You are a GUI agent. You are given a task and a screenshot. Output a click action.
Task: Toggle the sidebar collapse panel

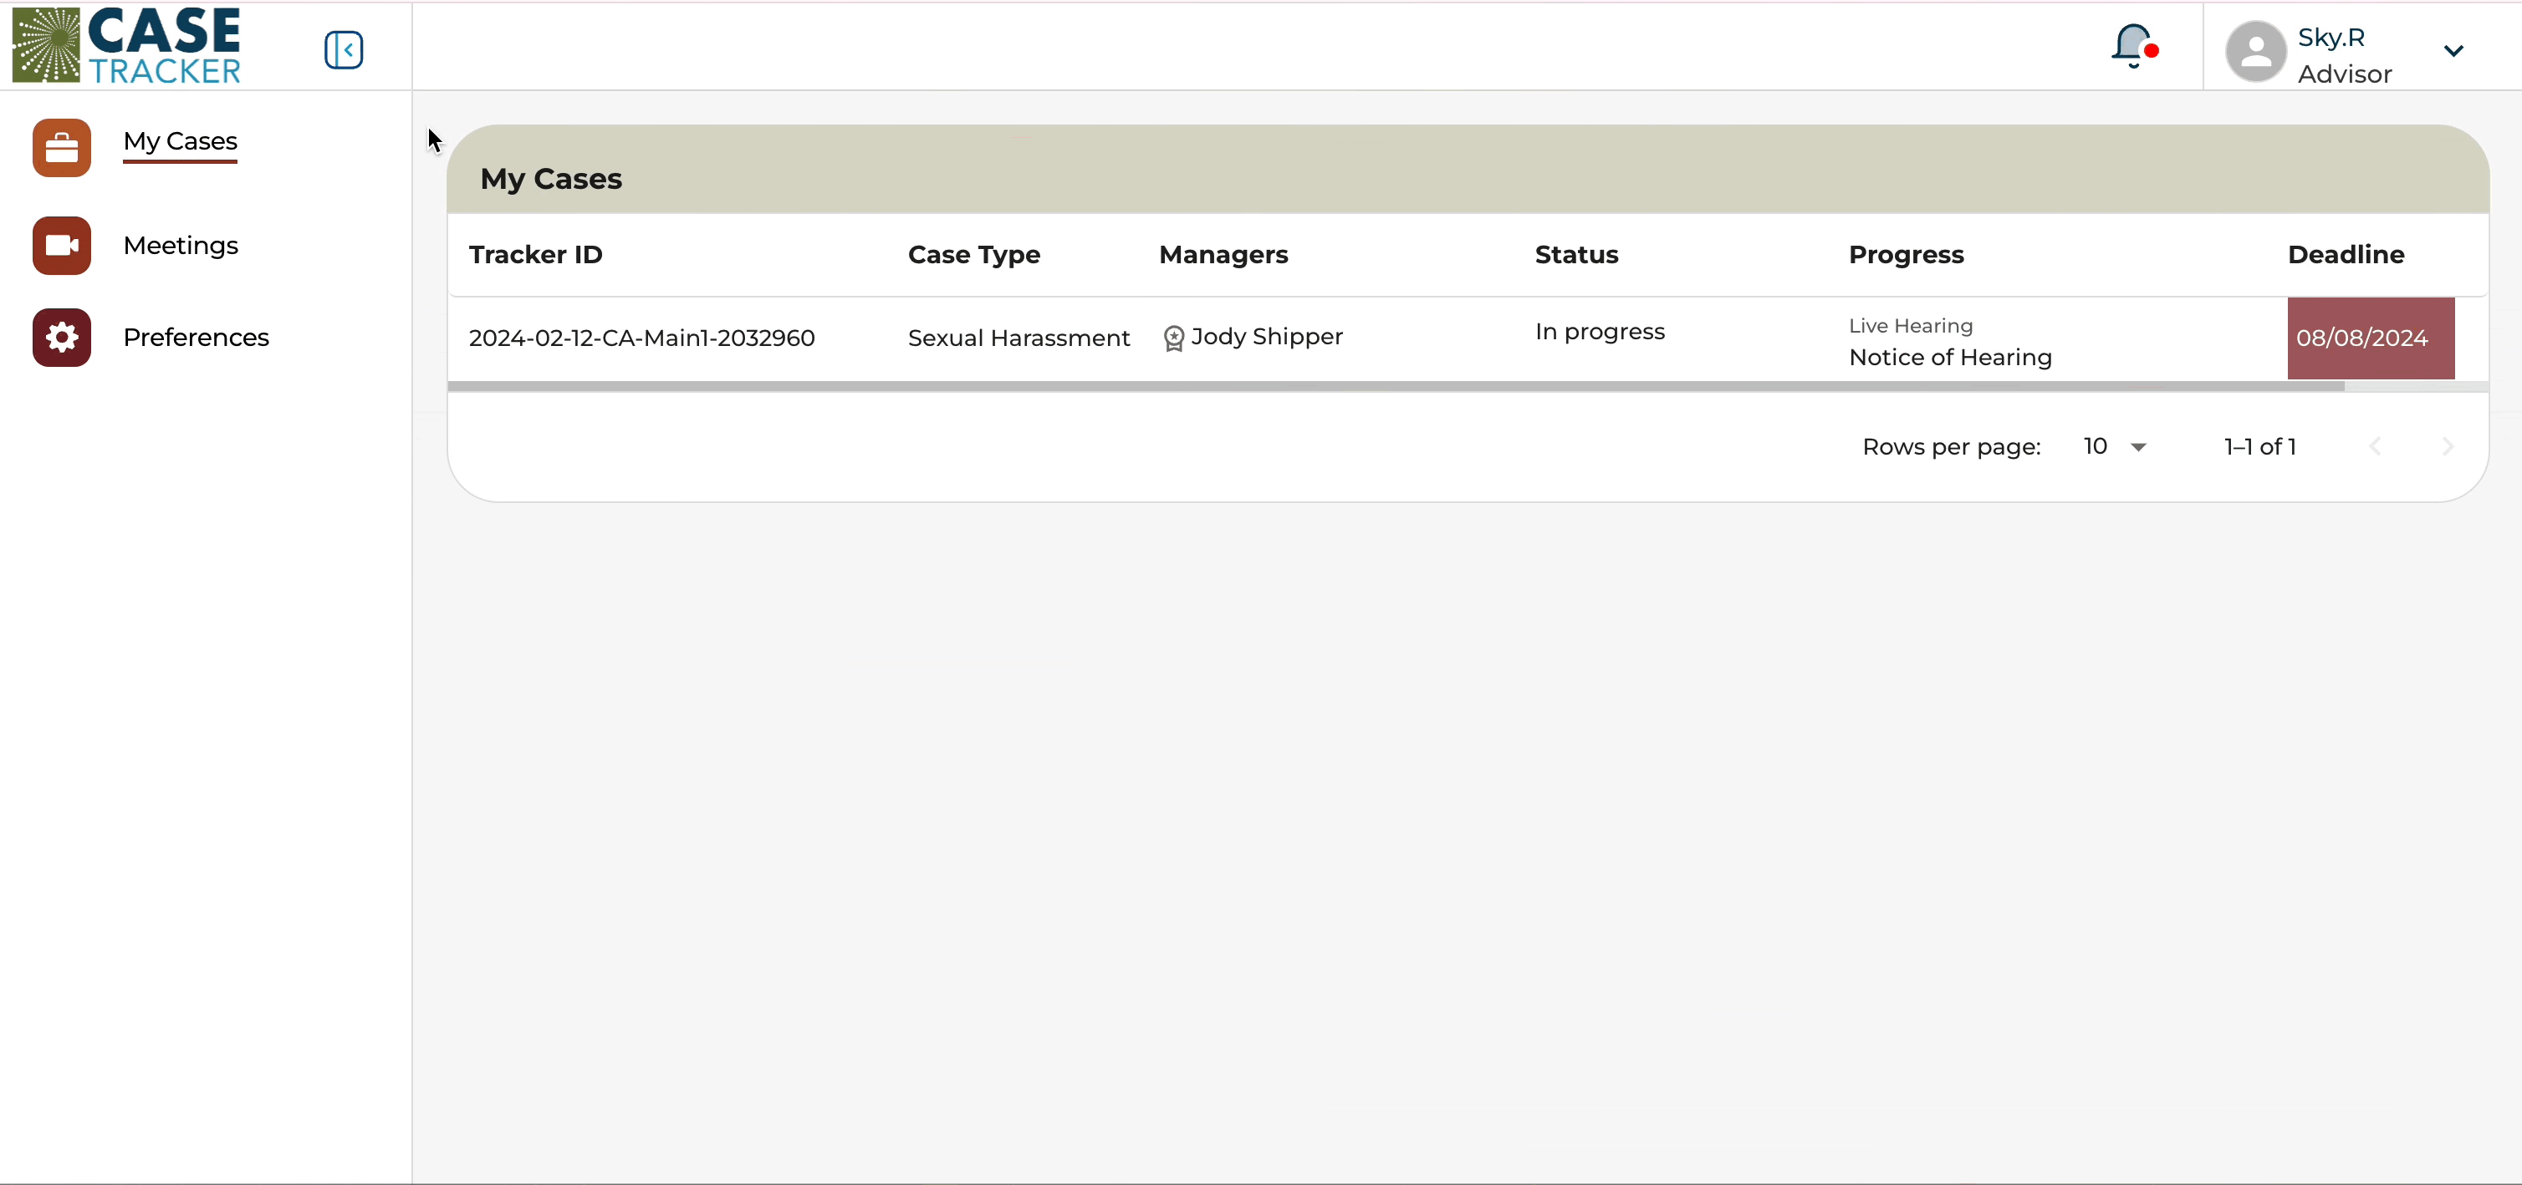click(x=343, y=50)
